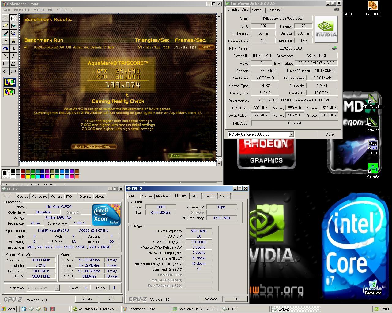Viewport: 392px width, 313px height.
Task: Pick the red color swatch in Paint palette
Action: (x=23, y=176)
